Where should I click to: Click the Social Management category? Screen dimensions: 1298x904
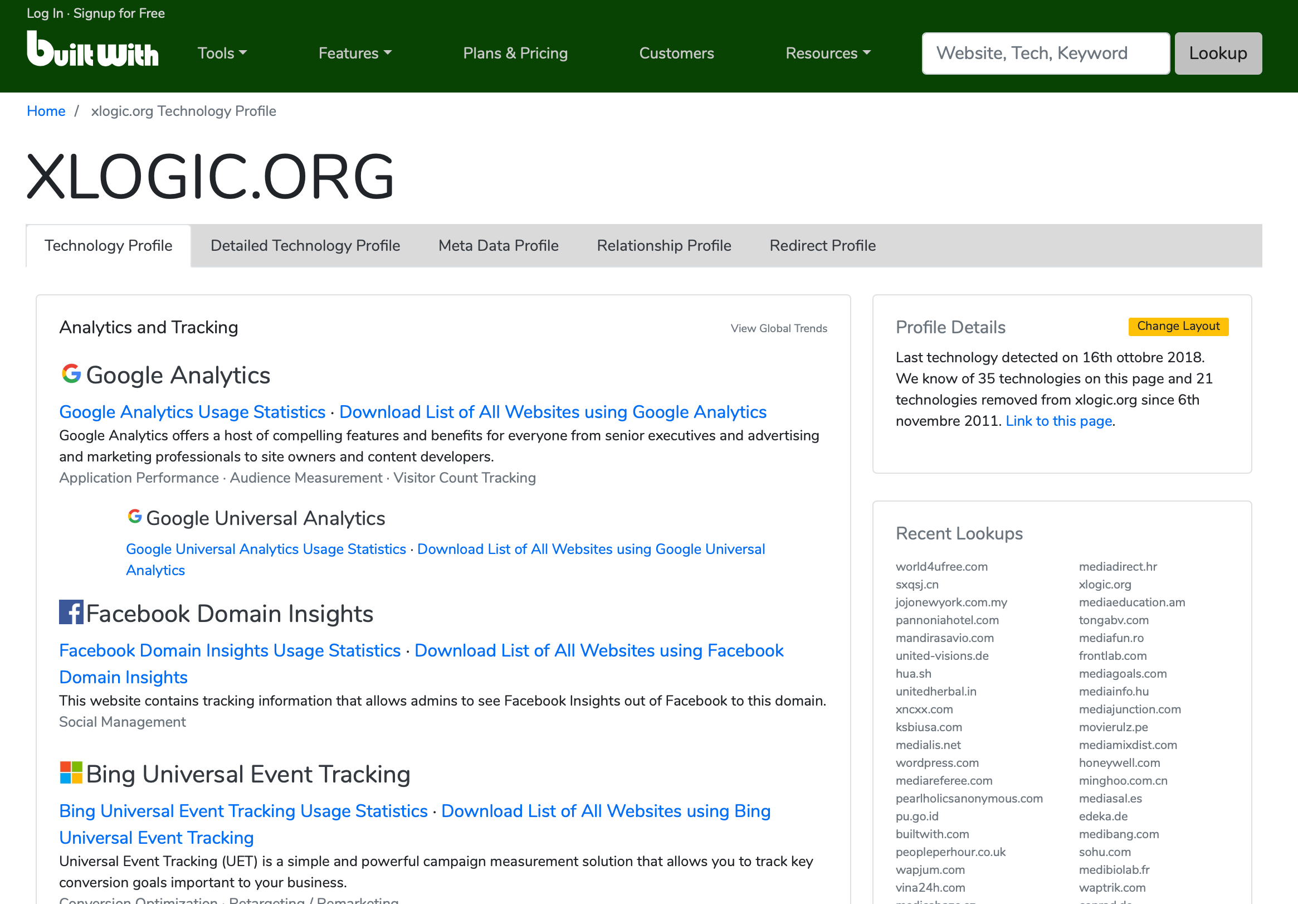pos(123,722)
